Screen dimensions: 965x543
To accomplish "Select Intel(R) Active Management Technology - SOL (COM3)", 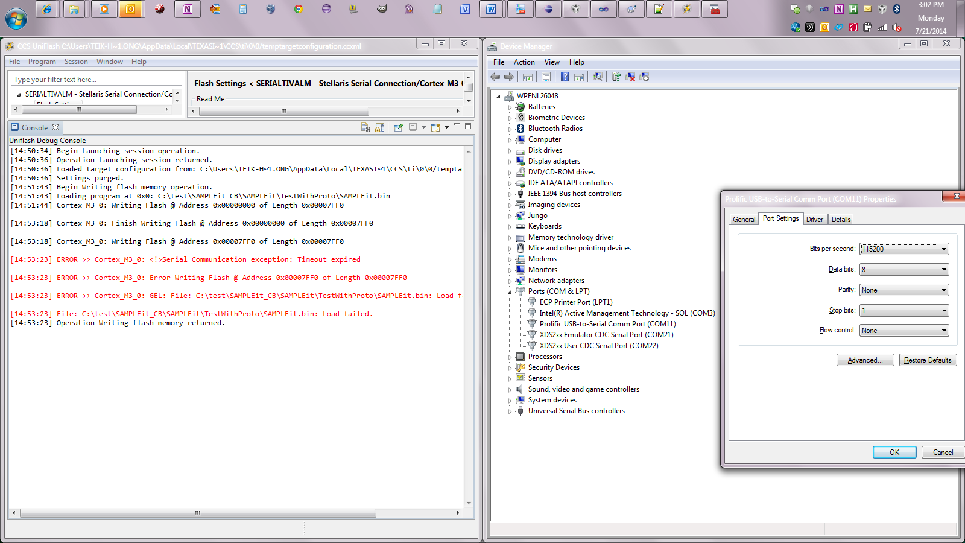I will 627,313.
